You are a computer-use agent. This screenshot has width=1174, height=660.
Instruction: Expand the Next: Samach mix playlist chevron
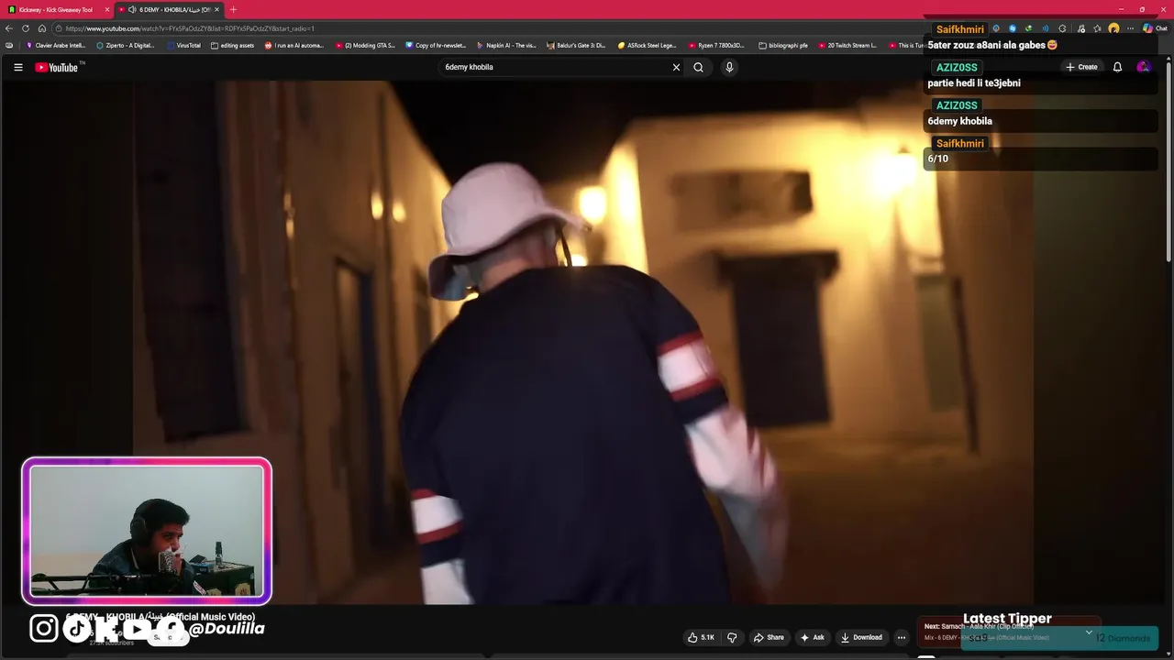(x=1089, y=632)
